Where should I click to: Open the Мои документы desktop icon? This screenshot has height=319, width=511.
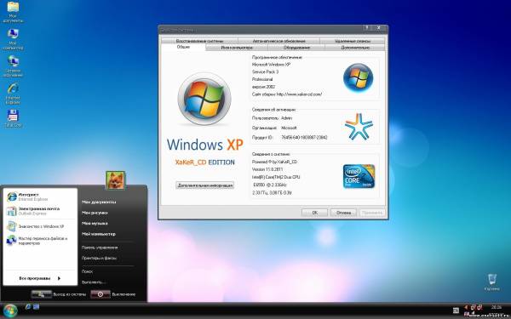click(13, 12)
